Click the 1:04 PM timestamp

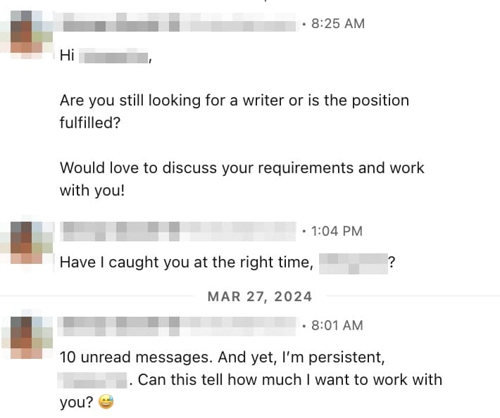coord(337,232)
